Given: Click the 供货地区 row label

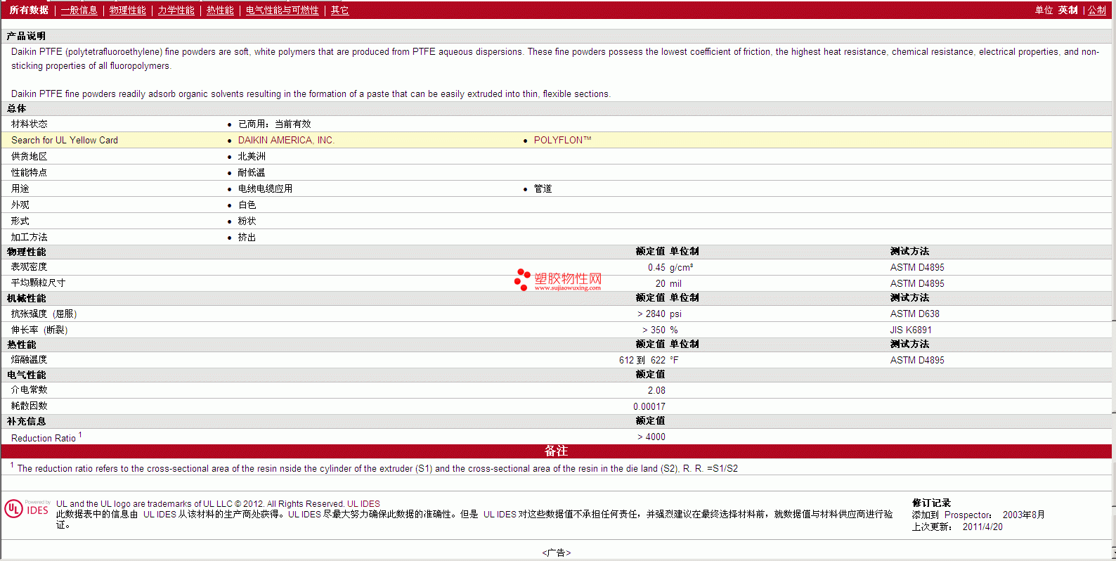Looking at the screenshot, I should tap(29, 156).
